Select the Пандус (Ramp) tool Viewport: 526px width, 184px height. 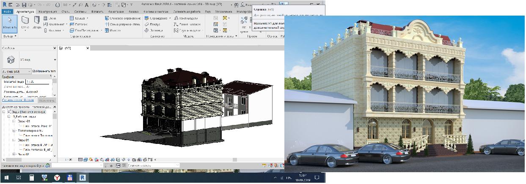click(x=152, y=24)
